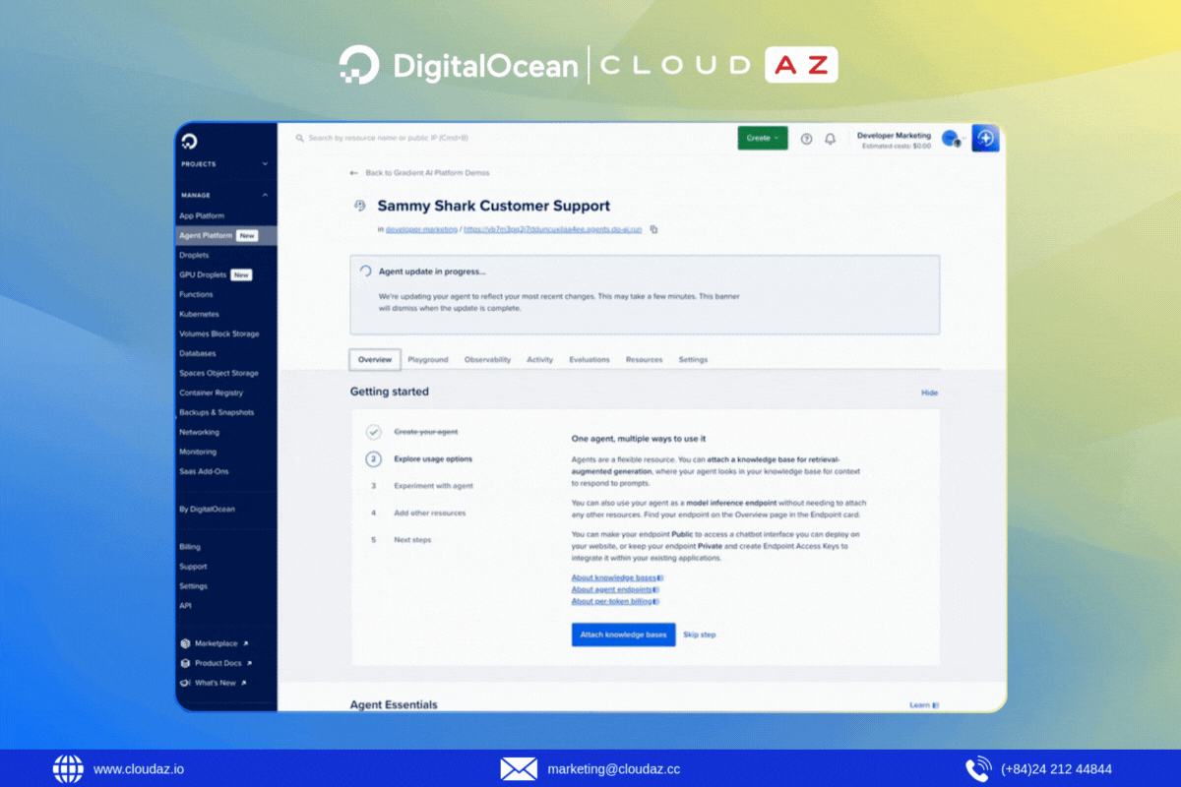Image resolution: width=1181 pixels, height=787 pixels.
Task: Go back to Gradient AI Platform Demos
Action: (x=427, y=173)
